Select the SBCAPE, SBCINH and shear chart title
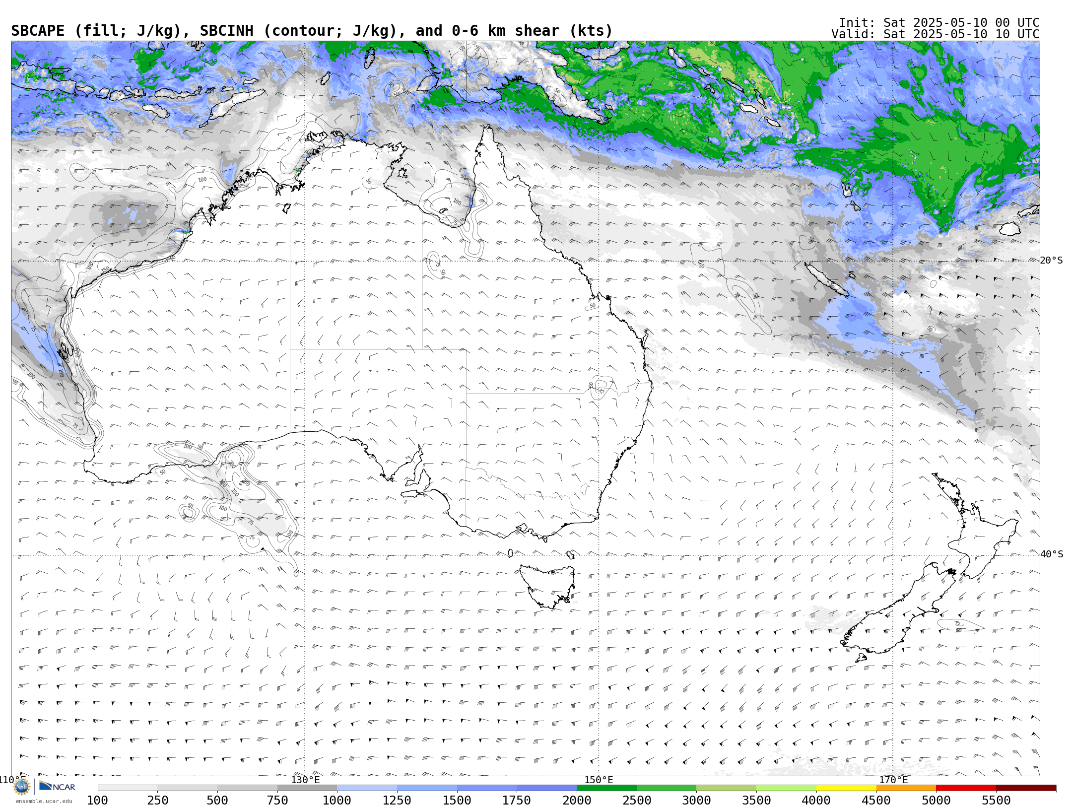 pyautogui.click(x=312, y=31)
